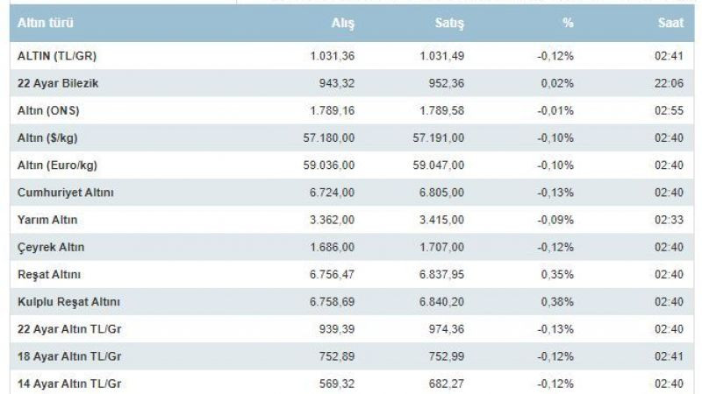Image resolution: width=702 pixels, height=394 pixels.
Task: Click the Satış column header
Action: coord(449,23)
